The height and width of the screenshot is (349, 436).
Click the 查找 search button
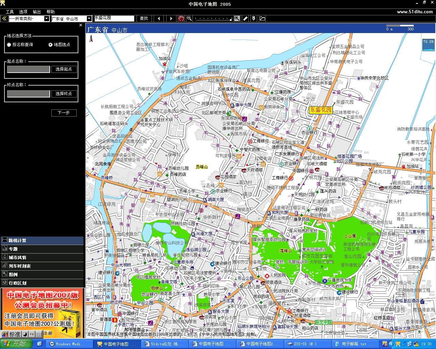(144, 18)
